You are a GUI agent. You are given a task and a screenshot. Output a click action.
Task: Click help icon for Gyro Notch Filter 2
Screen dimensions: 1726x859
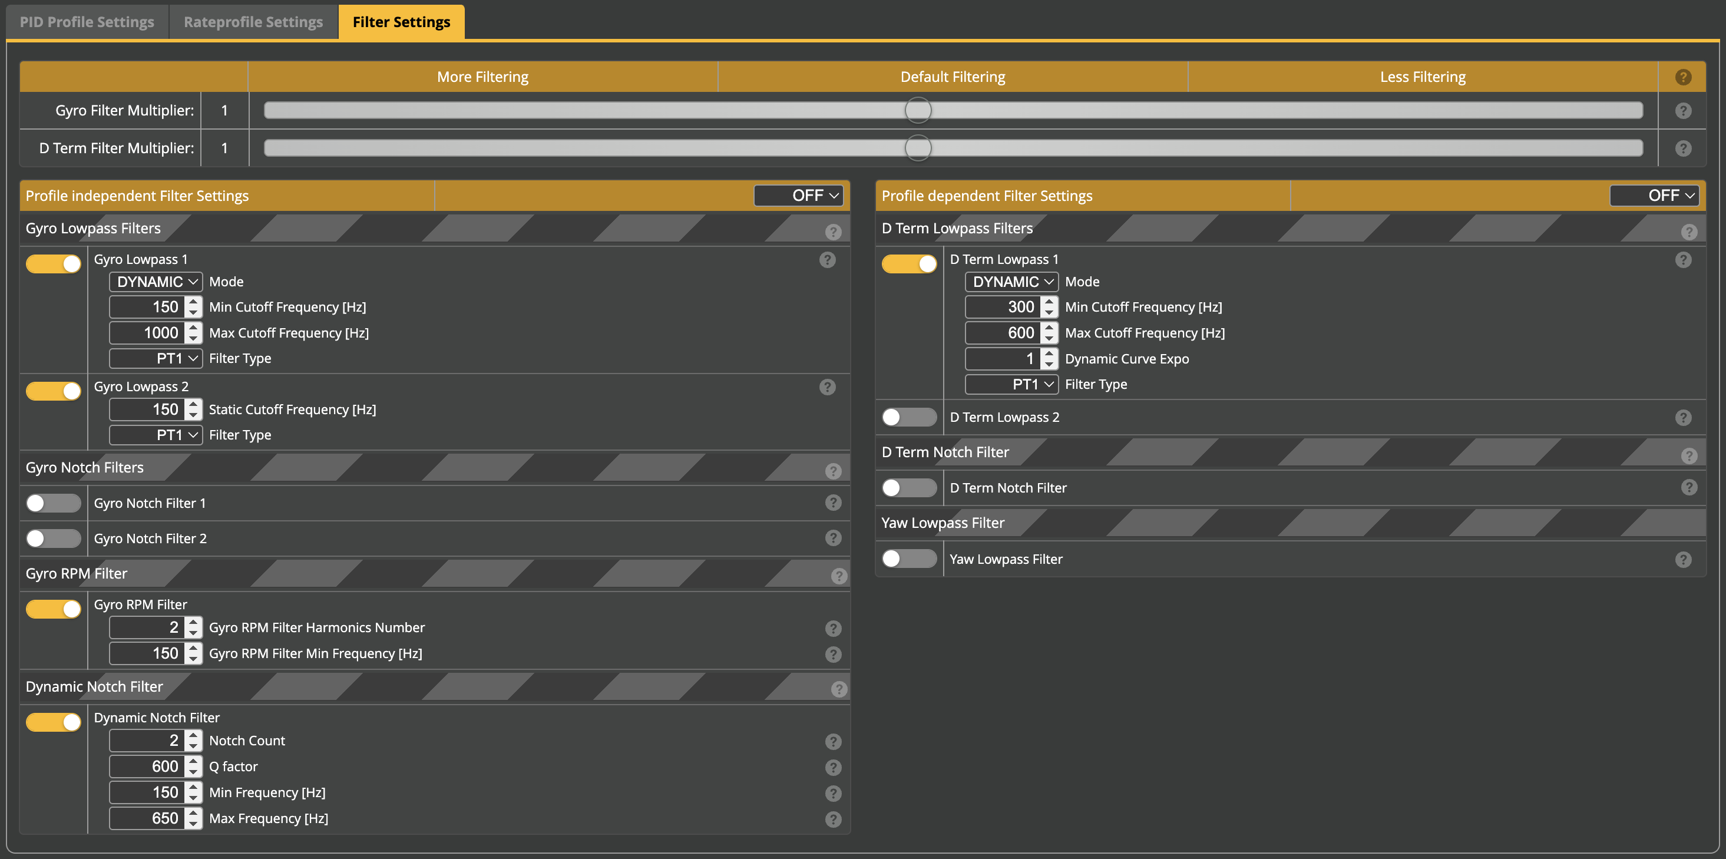point(833,538)
